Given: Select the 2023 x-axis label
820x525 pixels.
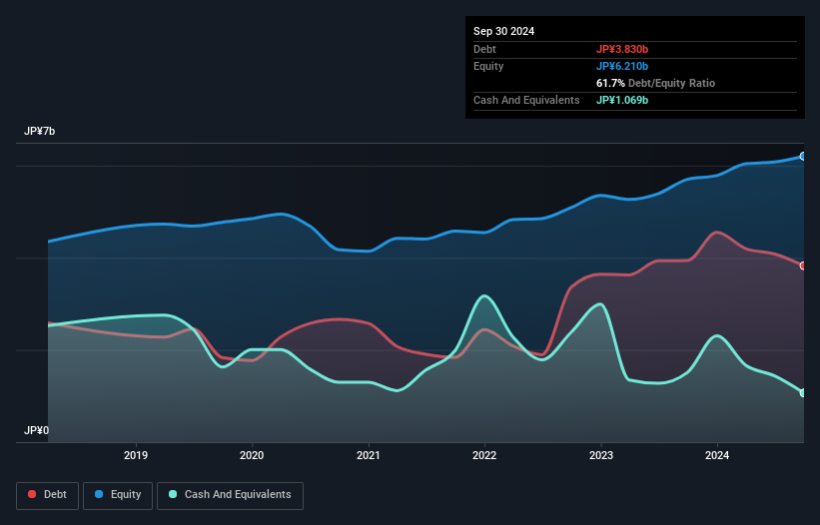Looking at the screenshot, I should (x=601, y=455).
